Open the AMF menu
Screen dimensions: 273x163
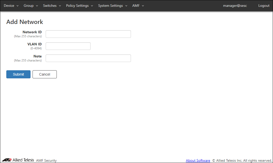pyautogui.click(x=138, y=6)
